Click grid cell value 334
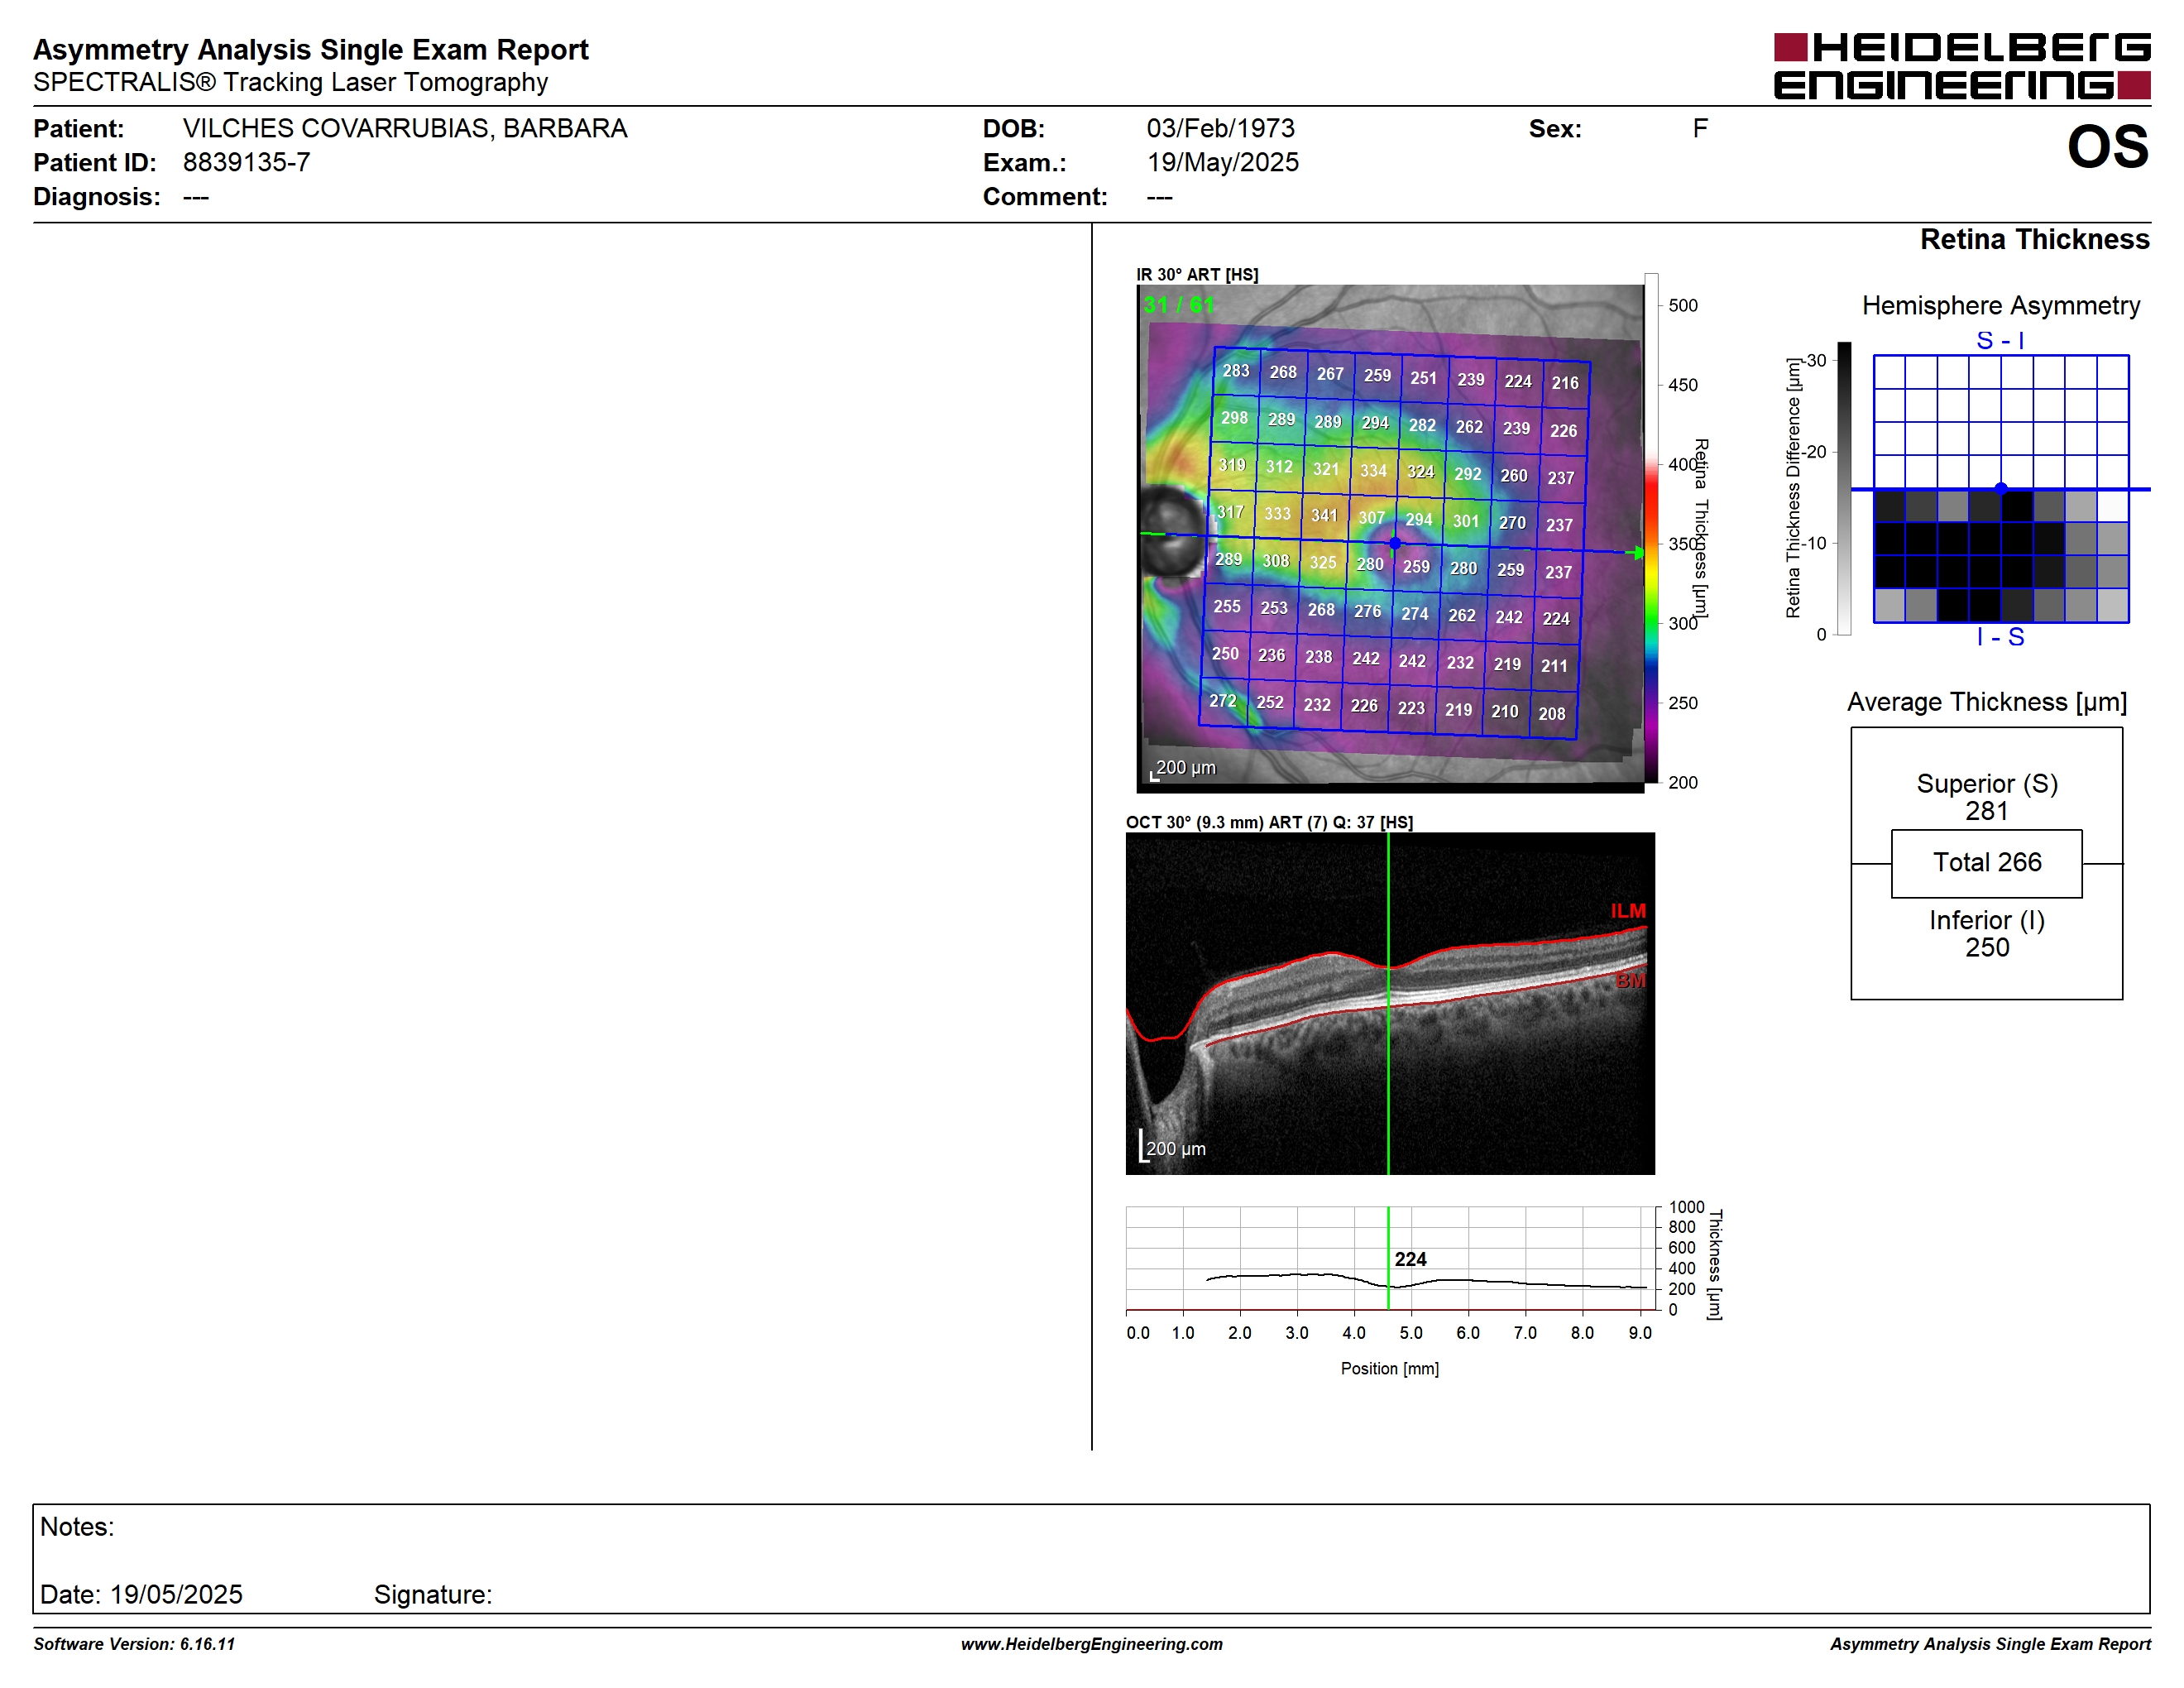Screen dimensions: 2184x1688 tap(1373, 470)
